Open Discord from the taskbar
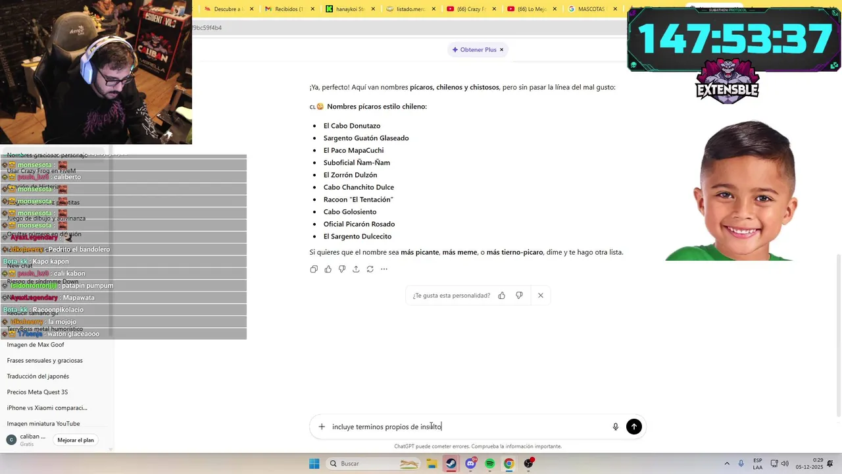This screenshot has width=842, height=474. tap(470, 463)
